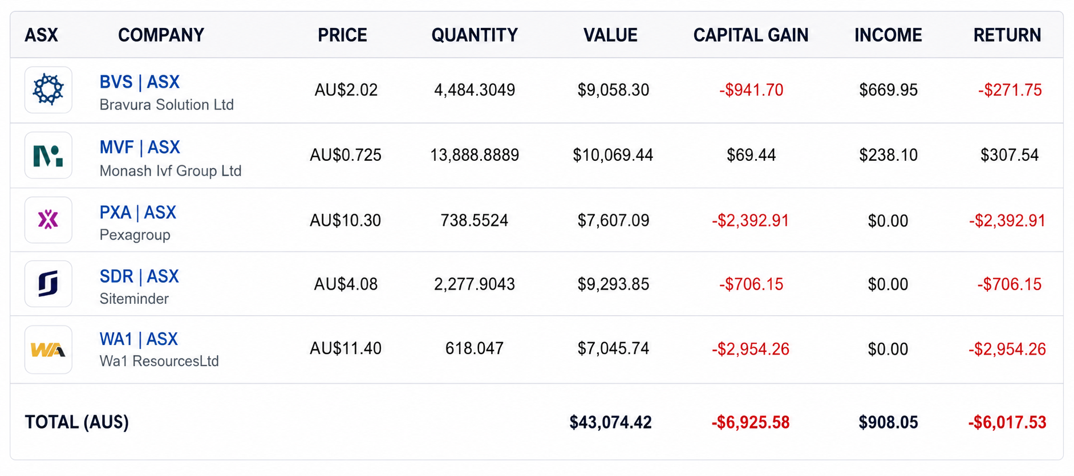Click the -$2,392.91 capital gain for PXA

point(751,221)
